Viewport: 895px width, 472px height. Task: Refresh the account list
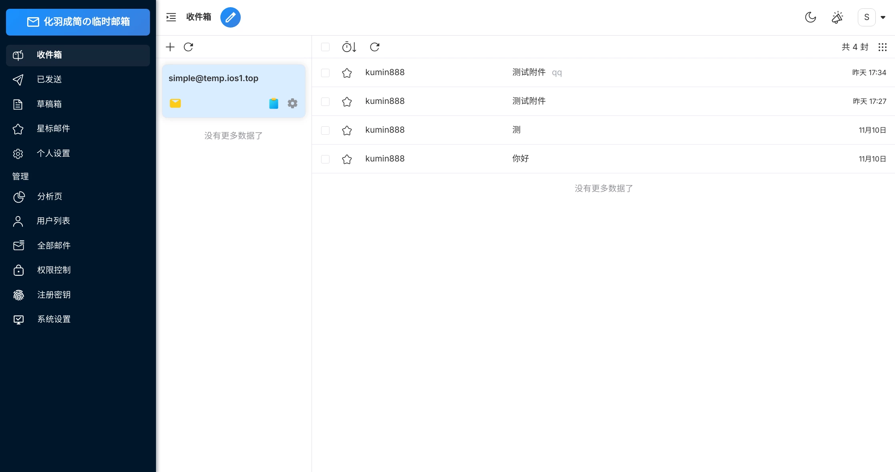pos(188,47)
